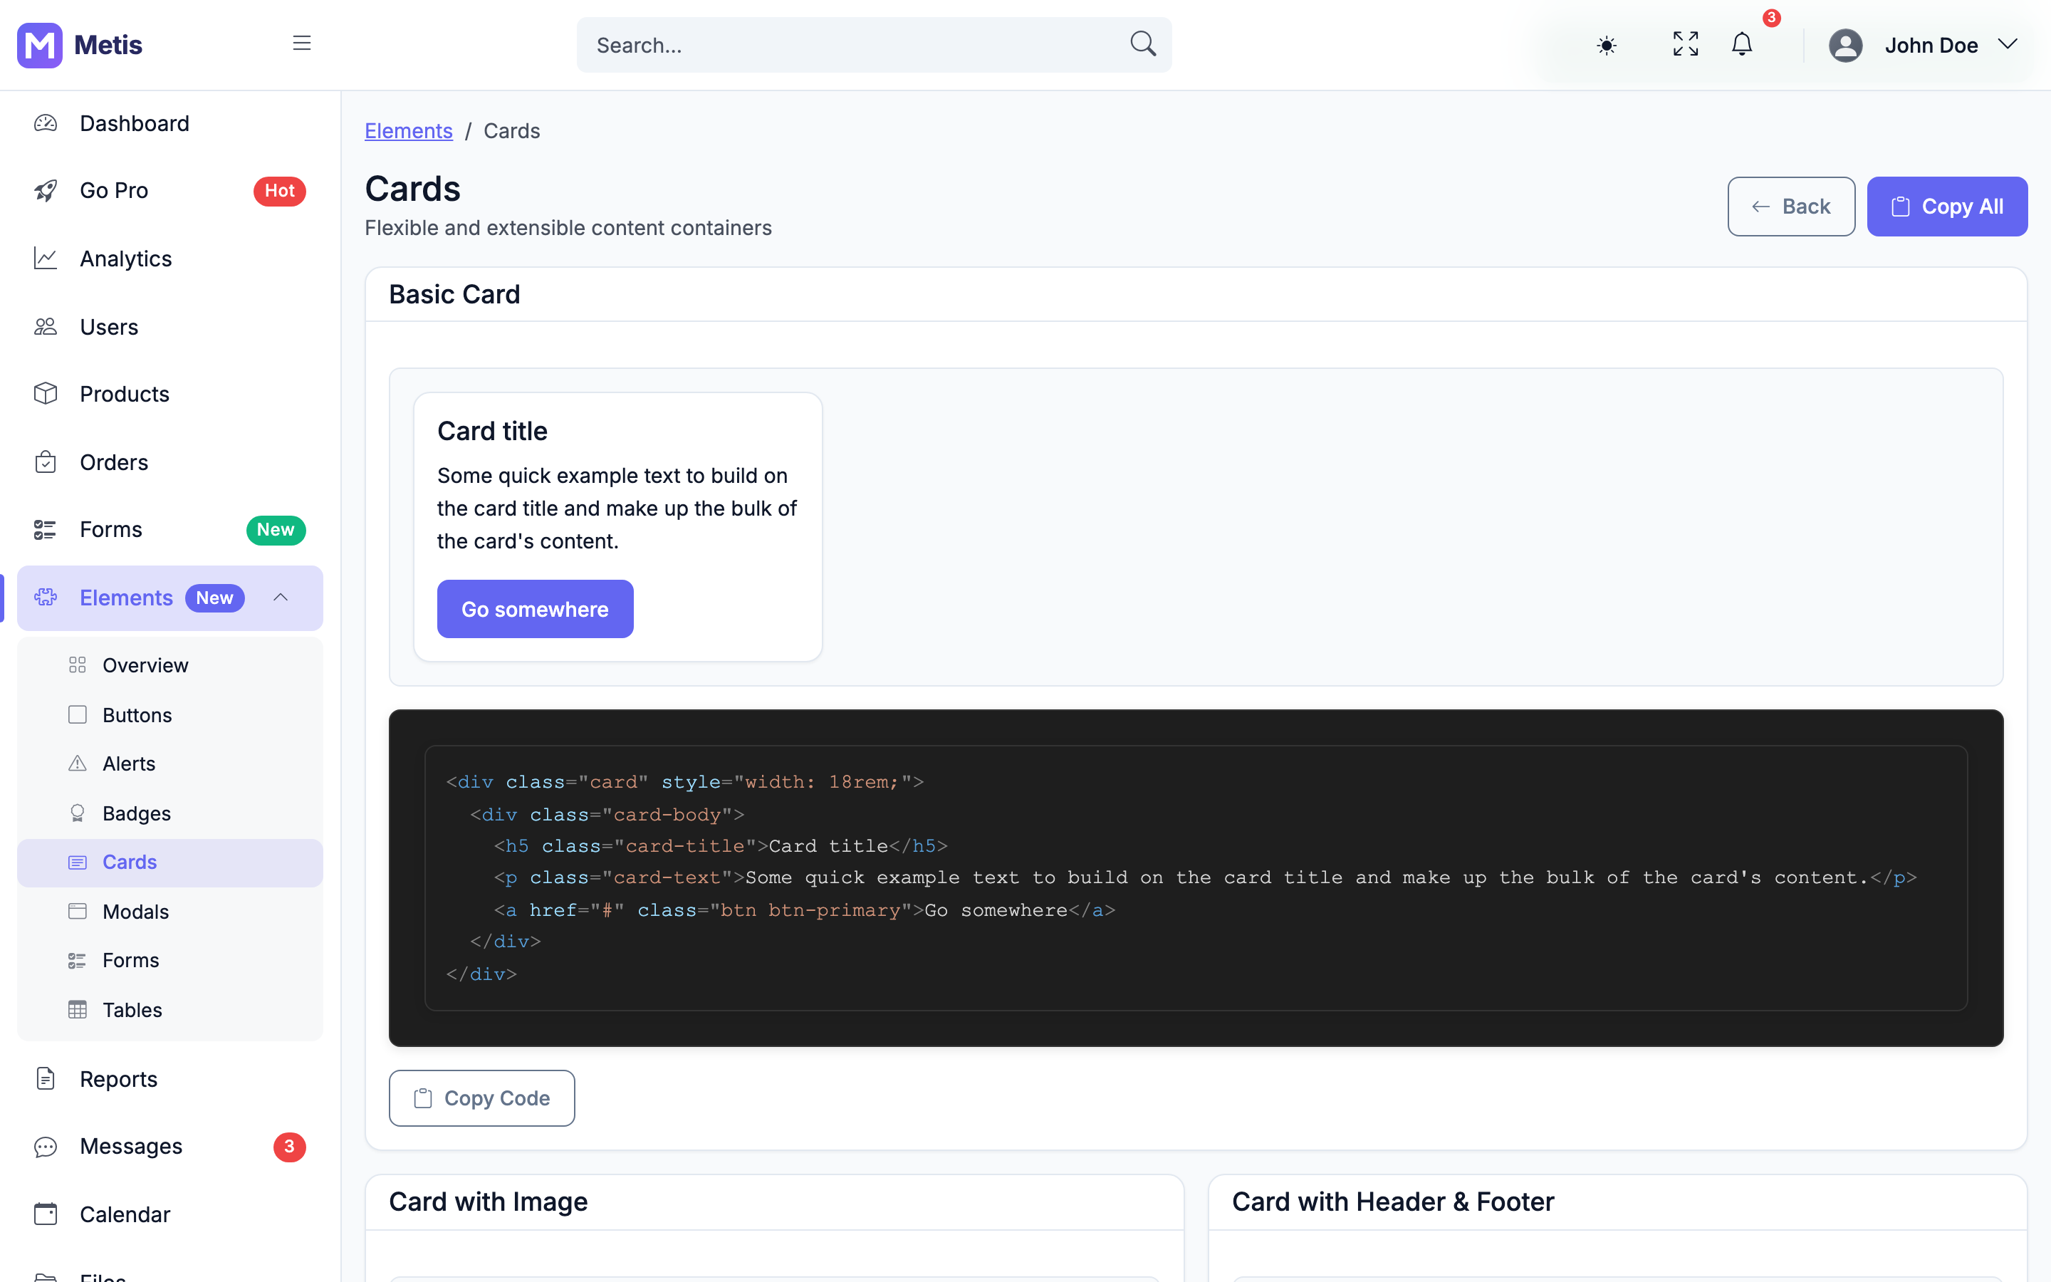Open Calendar page
This screenshot has height=1282, width=2051.
point(169,1214)
